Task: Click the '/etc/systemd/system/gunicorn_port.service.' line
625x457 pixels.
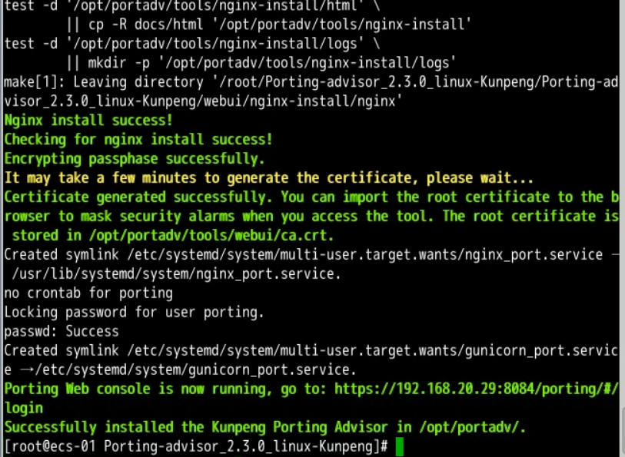Action: 180,369
